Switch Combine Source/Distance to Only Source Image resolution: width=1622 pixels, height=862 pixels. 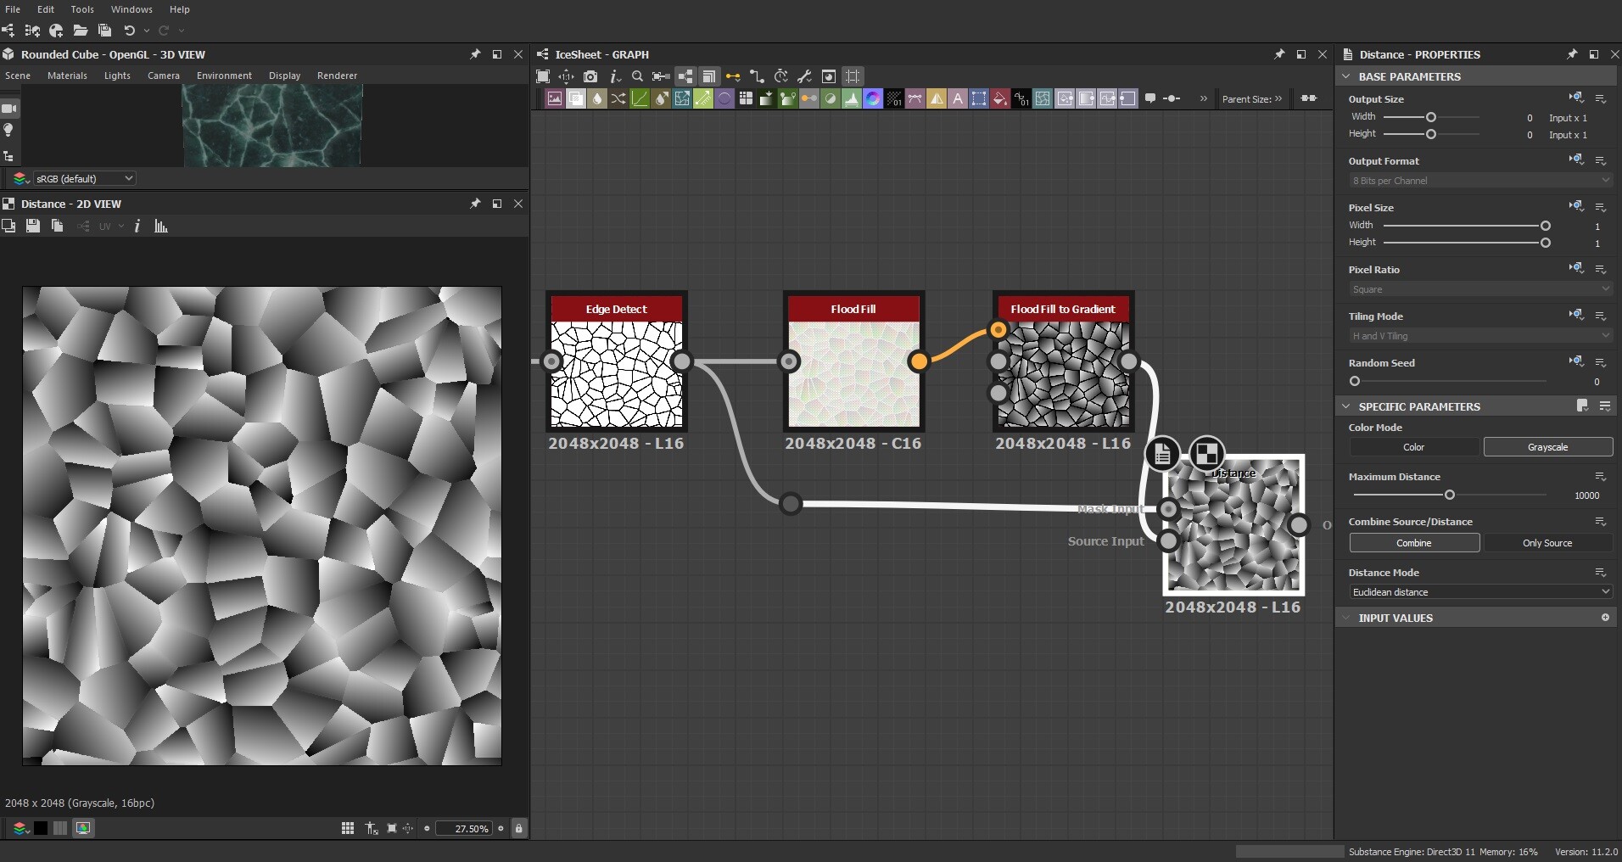pyautogui.click(x=1547, y=543)
